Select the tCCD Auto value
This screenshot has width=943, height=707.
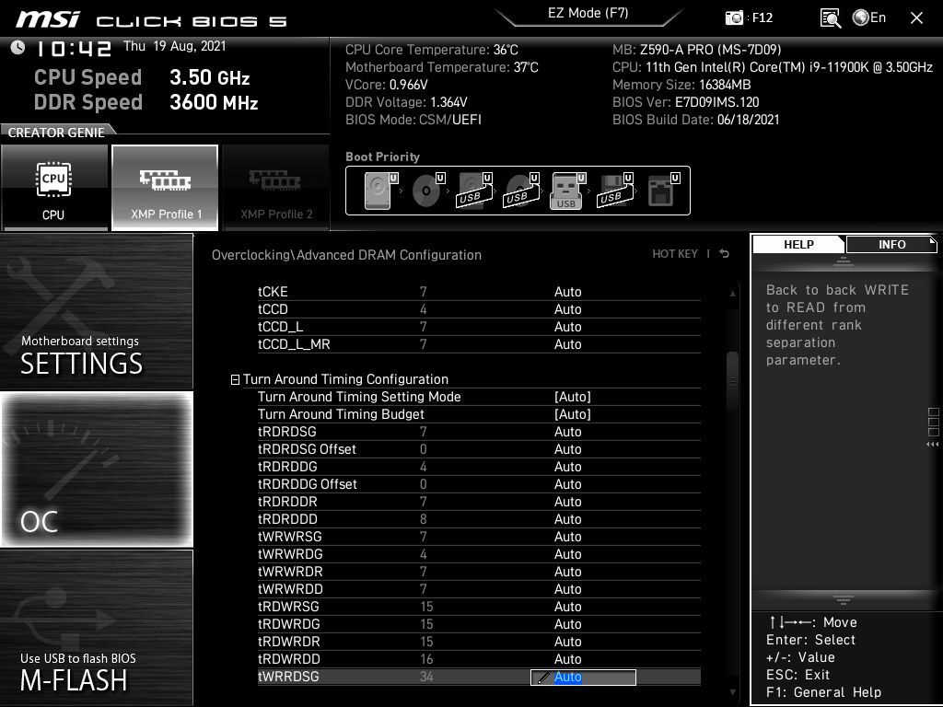click(x=567, y=309)
